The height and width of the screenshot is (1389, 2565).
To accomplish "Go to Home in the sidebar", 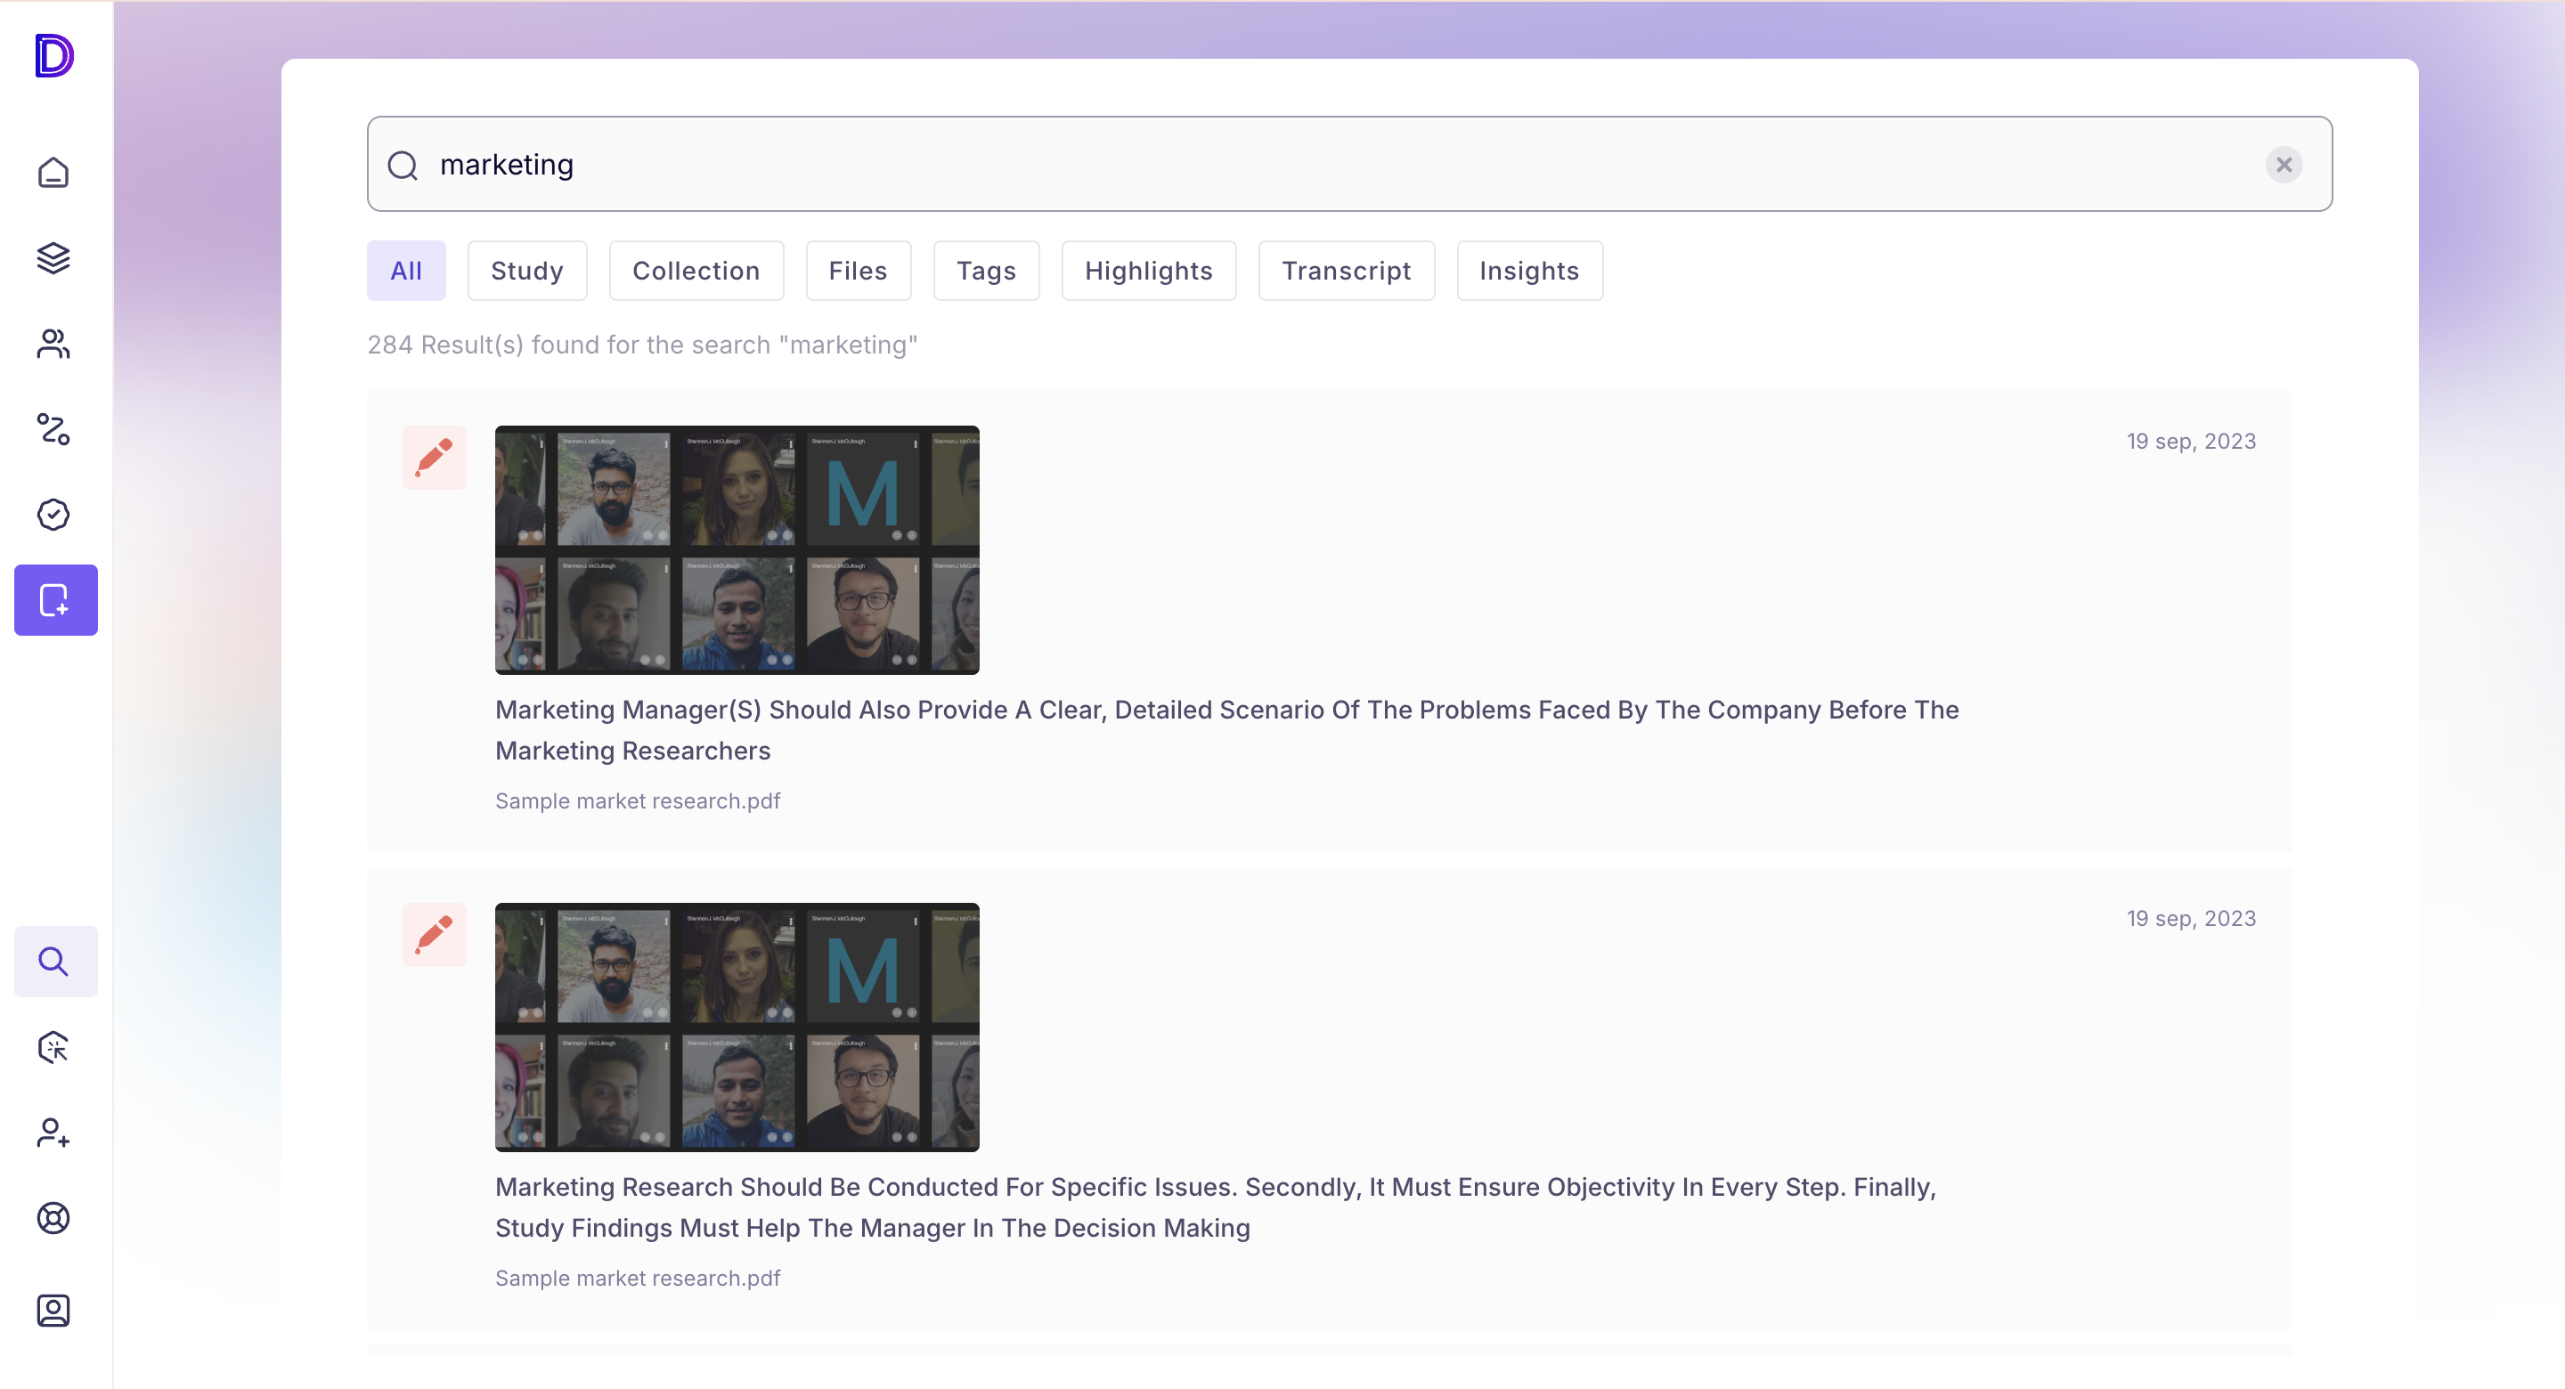I will pyautogui.click(x=53, y=172).
